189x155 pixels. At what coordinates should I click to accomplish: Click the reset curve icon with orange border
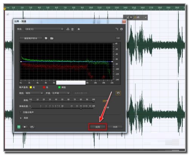point(118,93)
